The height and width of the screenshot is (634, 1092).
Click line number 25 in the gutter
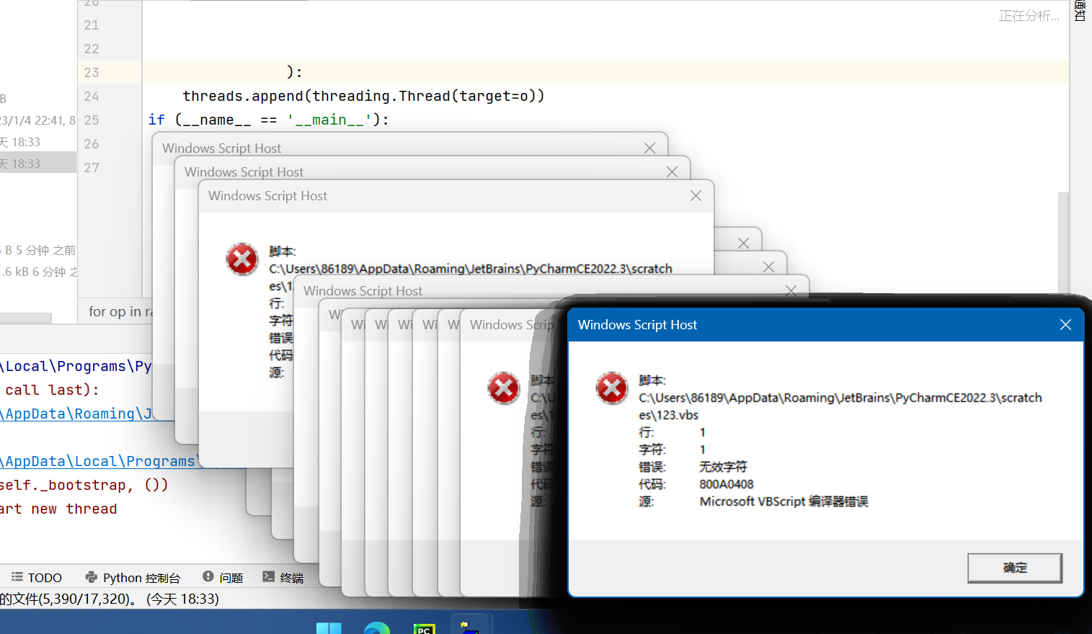click(92, 120)
